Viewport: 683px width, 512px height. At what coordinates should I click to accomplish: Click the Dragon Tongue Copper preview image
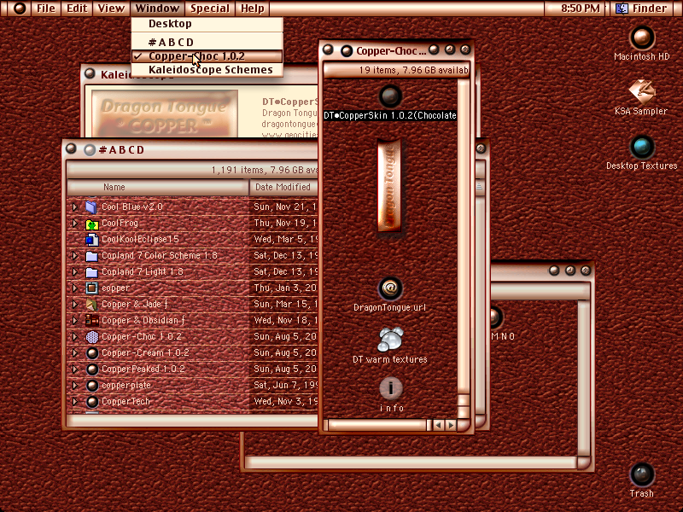[x=165, y=113]
